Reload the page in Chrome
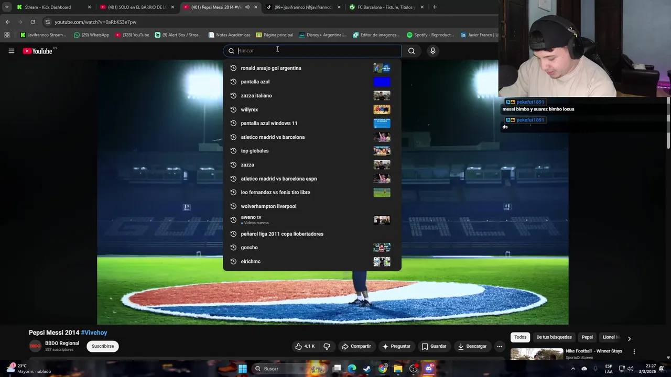This screenshot has height=377, width=671. (33, 22)
